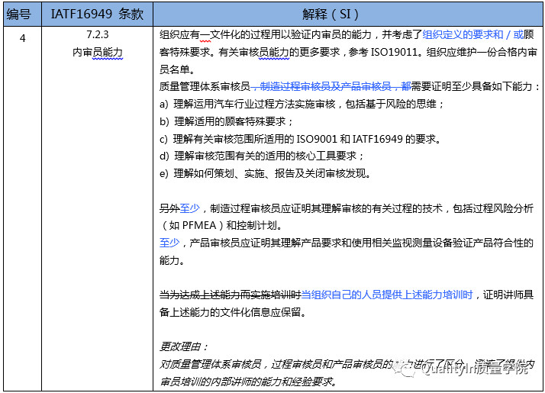Click the blue text "当组织自己的人员提供上述能力培训时"
545x393 pixels.
pyautogui.click(x=388, y=295)
